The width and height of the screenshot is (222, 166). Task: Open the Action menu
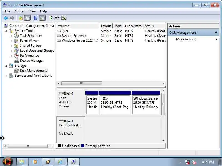tap(19, 11)
